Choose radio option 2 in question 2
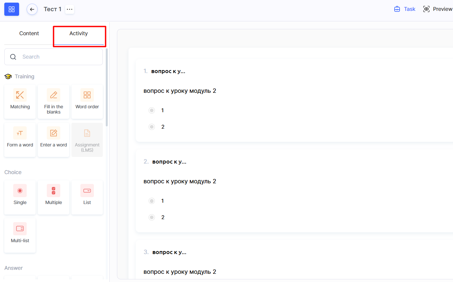This screenshot has width=453, height=282. [x=152, y=218]
